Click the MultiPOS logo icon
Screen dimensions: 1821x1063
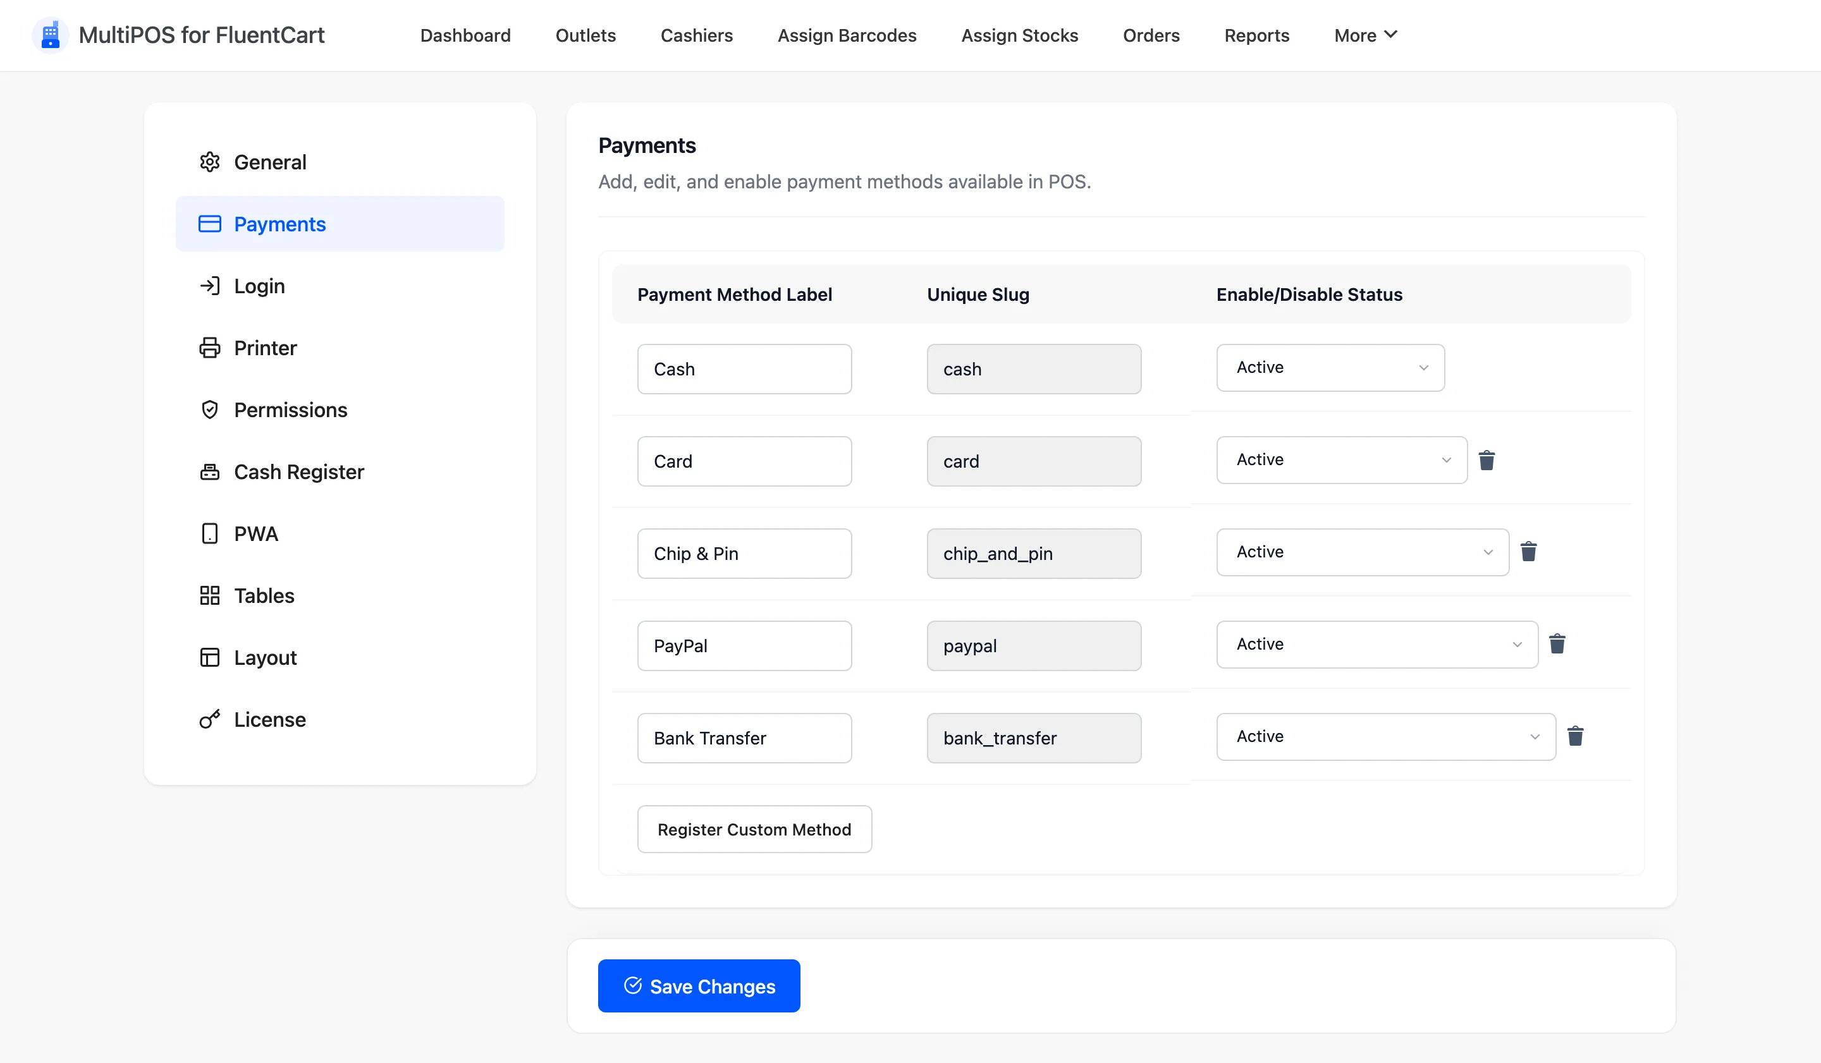(50, 35)
